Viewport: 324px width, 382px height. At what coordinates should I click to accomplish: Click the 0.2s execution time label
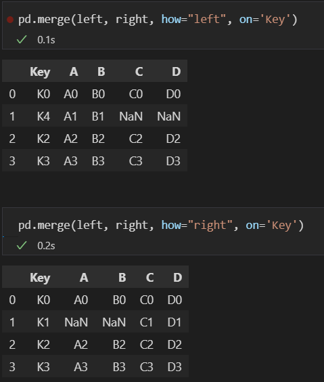click(46, 246)
